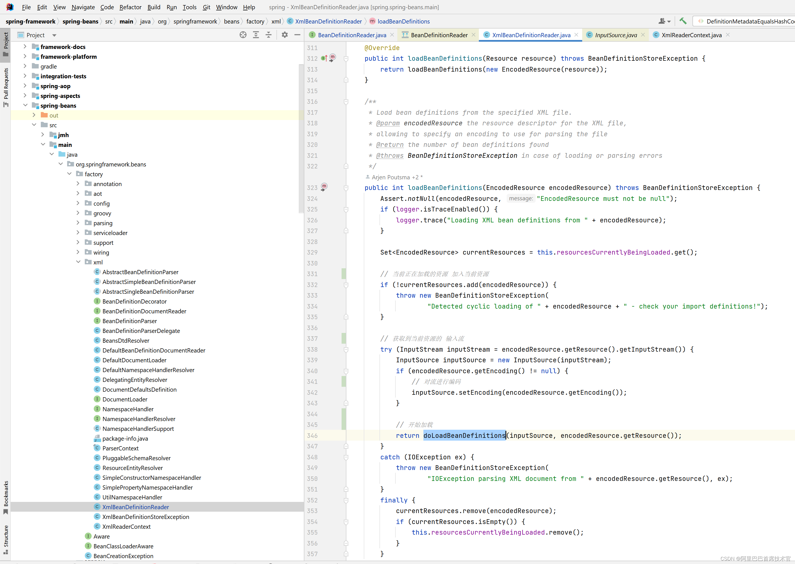Click Select Opened File crosshair icon

click(243, 35)
